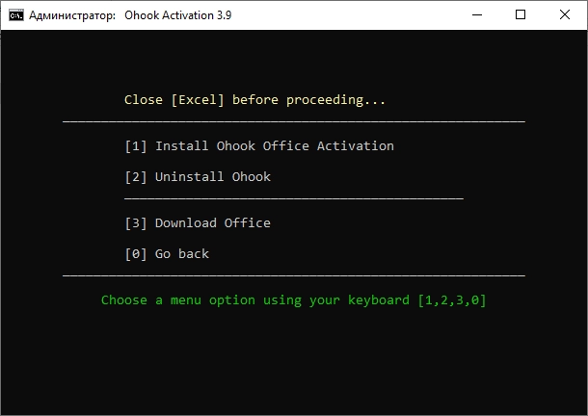Click the empty title bar space before Minimize
Viewport: 588px width, 416px height.
coord(347,15)
